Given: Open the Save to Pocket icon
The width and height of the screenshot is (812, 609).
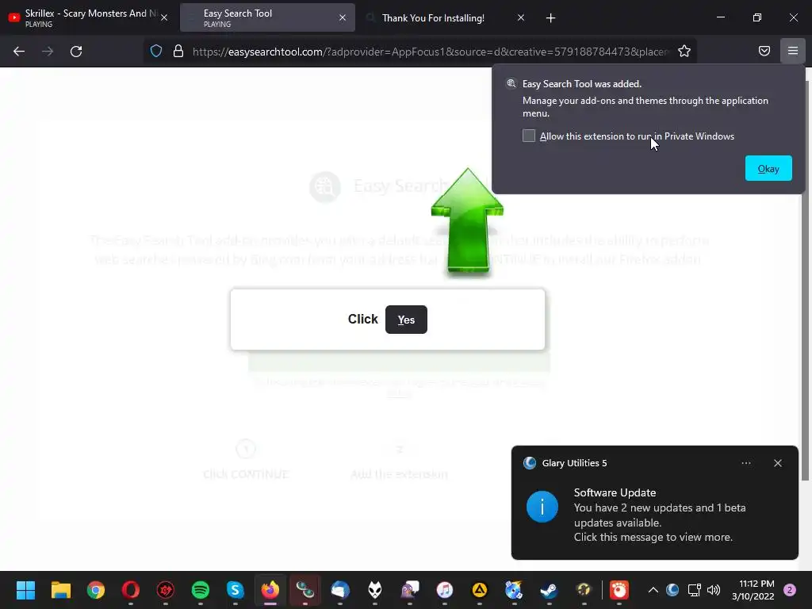Looking at the screenshot, I should click(x=764, y=51).
